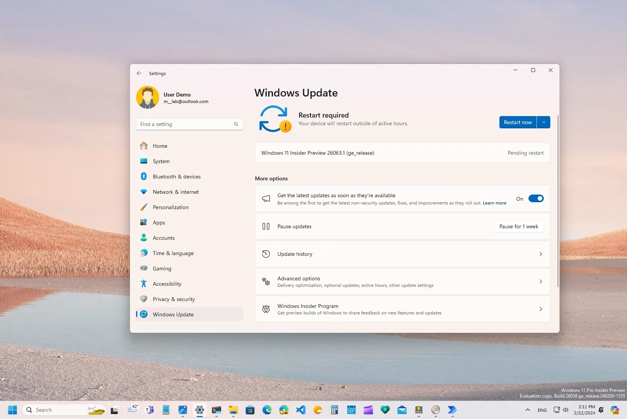Click the megaphone icon for latest updates
The width and height of the screenshot is (627, 419).
click(266, 198)
